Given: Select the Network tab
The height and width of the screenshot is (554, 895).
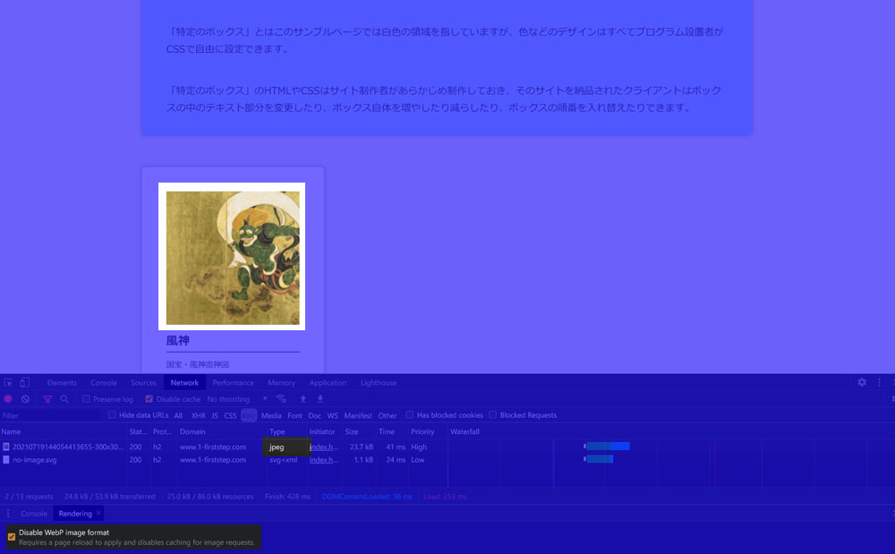Looking at the screenshot, I should click(x=184, y=383).
